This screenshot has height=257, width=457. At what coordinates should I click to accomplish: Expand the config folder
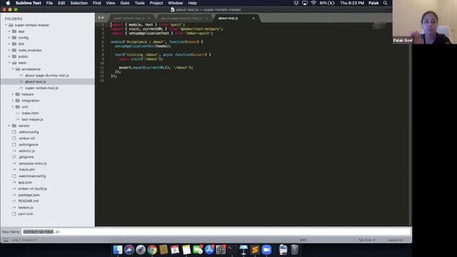[x=9, y=38]
